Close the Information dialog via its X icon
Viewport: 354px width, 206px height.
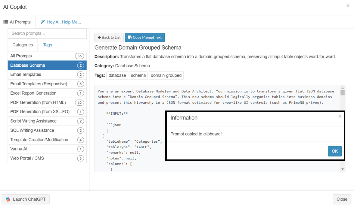340,116
